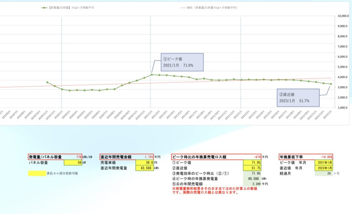This screenshot has height=214, width=352.
Task: Click the ①ピーク値 annotation box
Action: [x=182, y=62]
